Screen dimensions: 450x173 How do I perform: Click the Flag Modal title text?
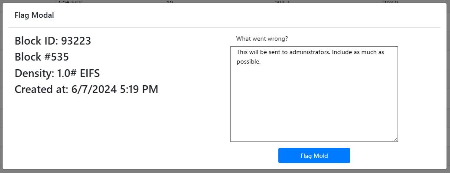pos(34,15)
